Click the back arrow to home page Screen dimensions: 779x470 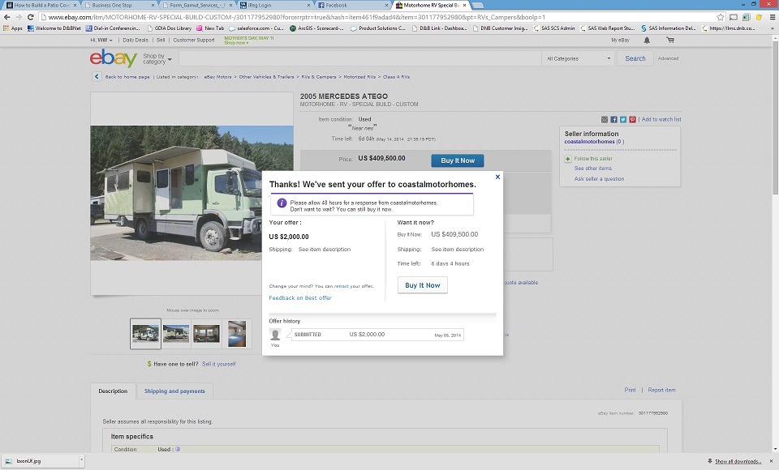(97, 77)
